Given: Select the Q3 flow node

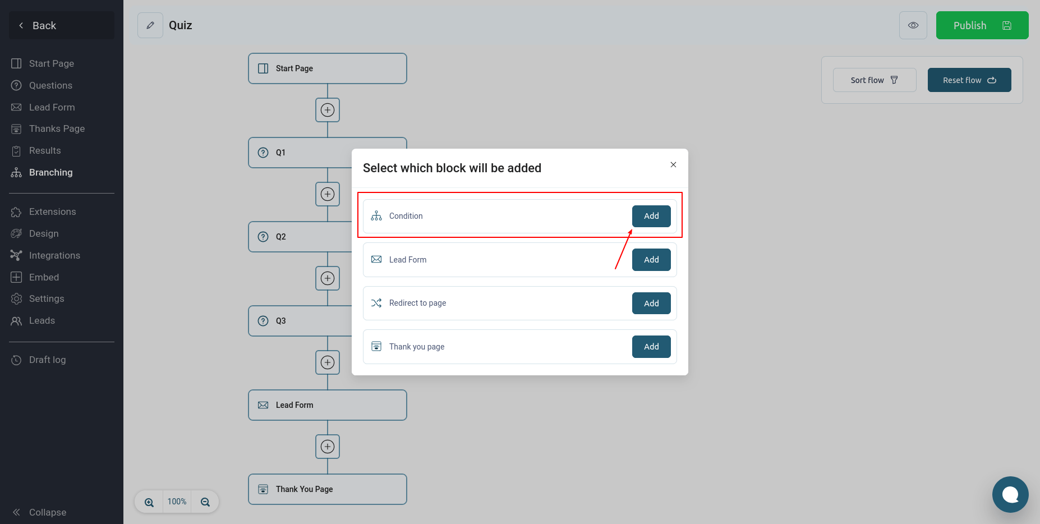Looking at the screenshot, I should pyautogui.click(x=300, y=321).
